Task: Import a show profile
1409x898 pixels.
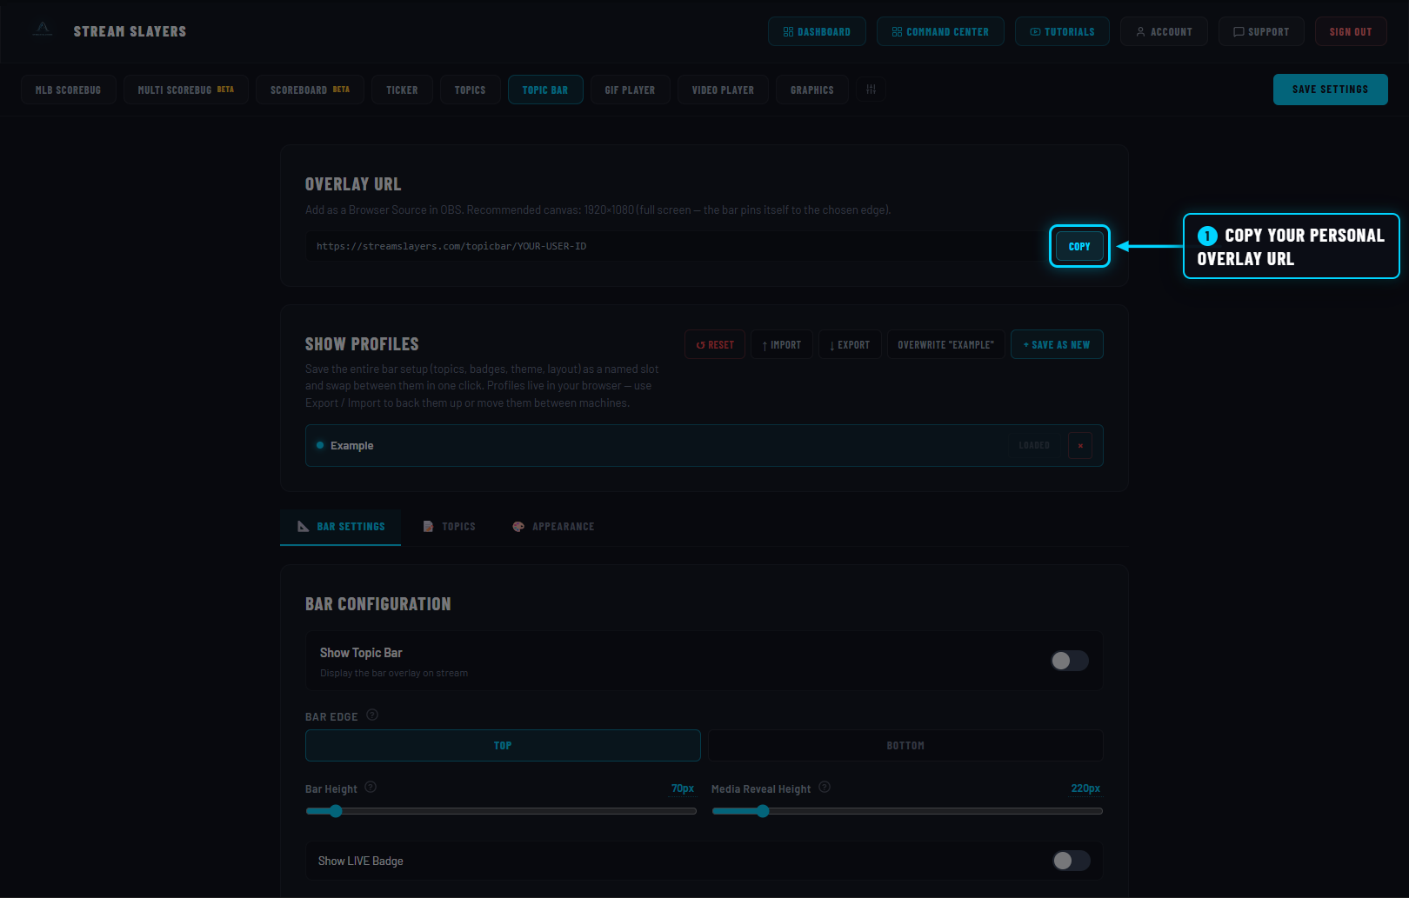Action: click(x=782, y=344)
